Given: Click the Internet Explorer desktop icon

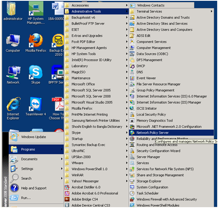Looking at the screenshot, I should point(13,104).
